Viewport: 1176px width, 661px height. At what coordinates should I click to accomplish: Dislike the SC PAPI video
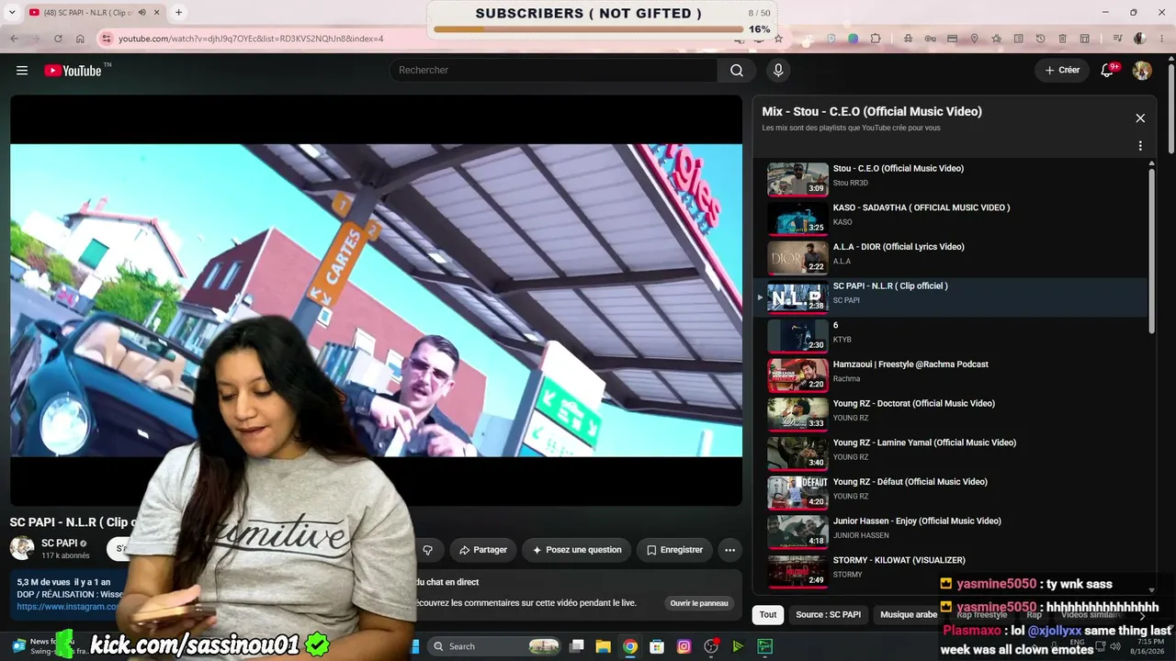[x=427, y=550]
